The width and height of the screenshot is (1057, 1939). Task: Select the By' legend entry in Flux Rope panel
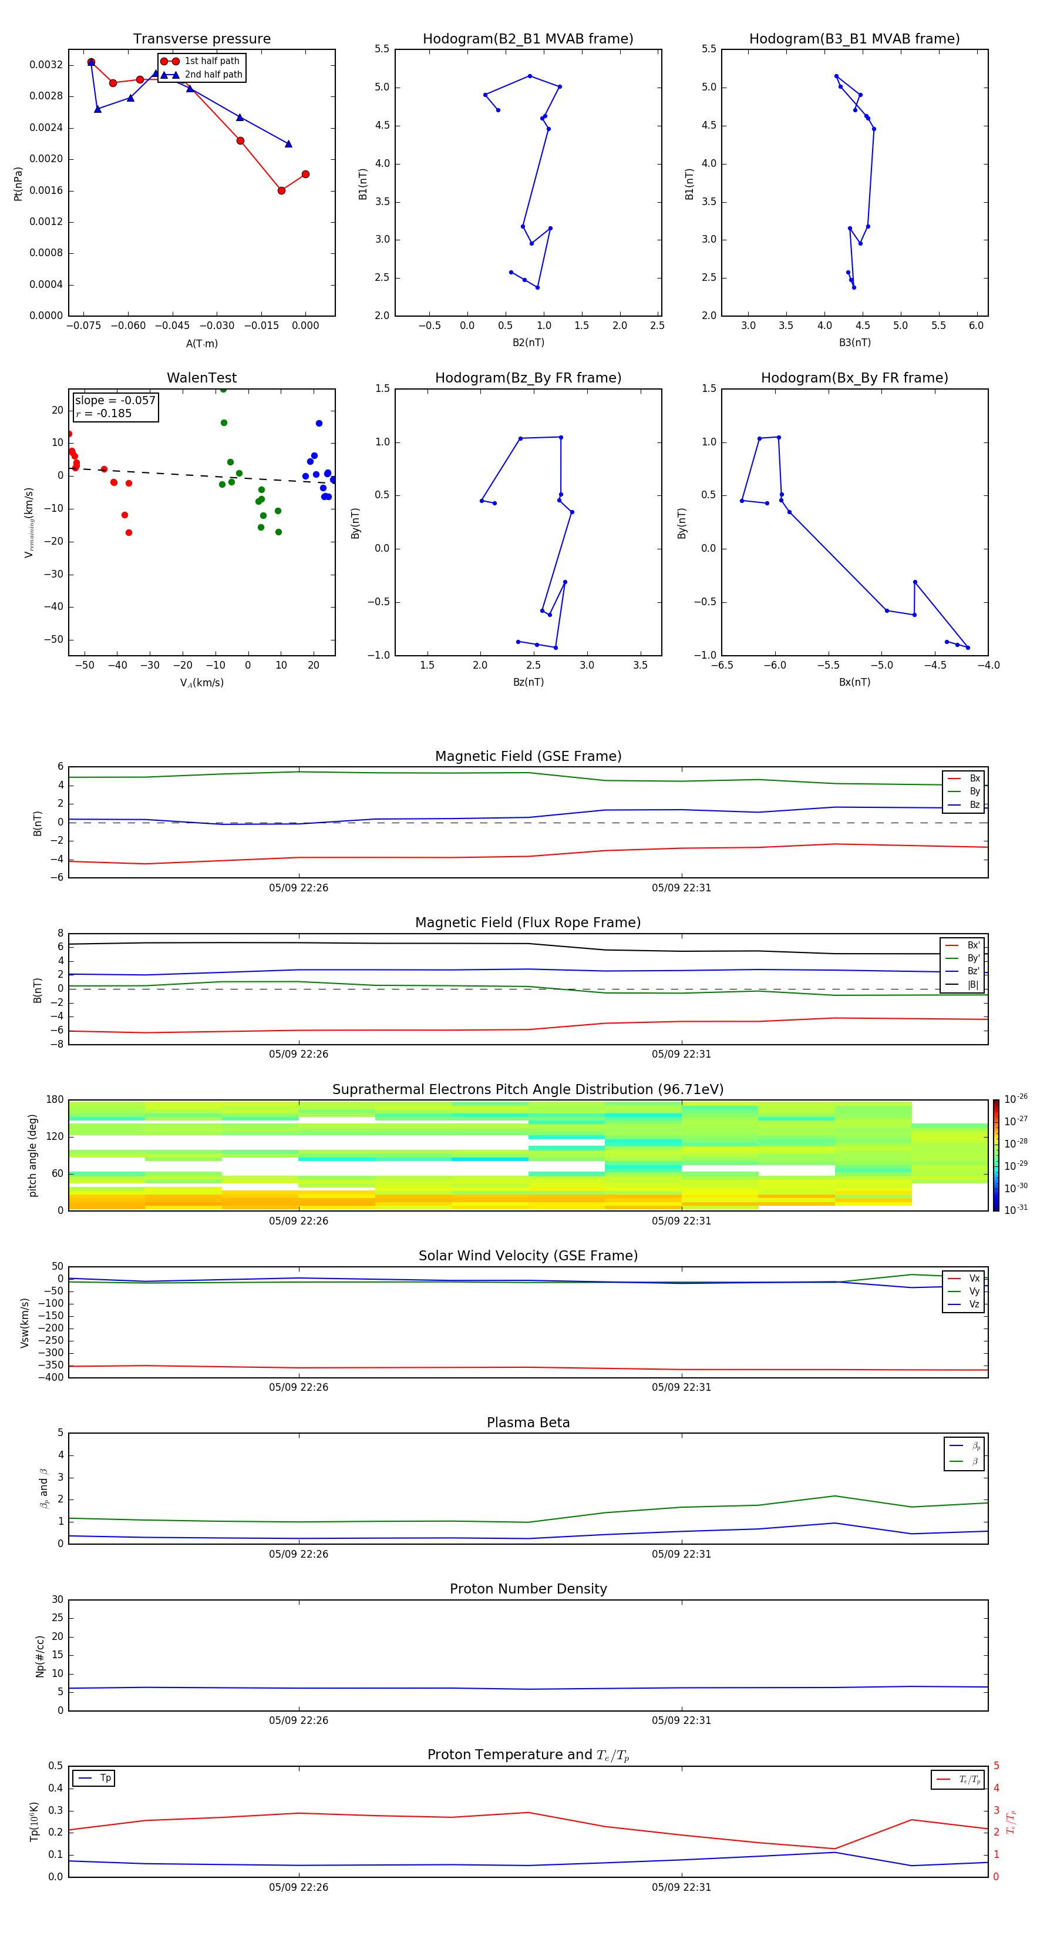pyautogui.click(x=963, y=958)
